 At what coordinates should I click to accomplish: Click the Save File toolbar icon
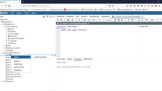point(61,20)
